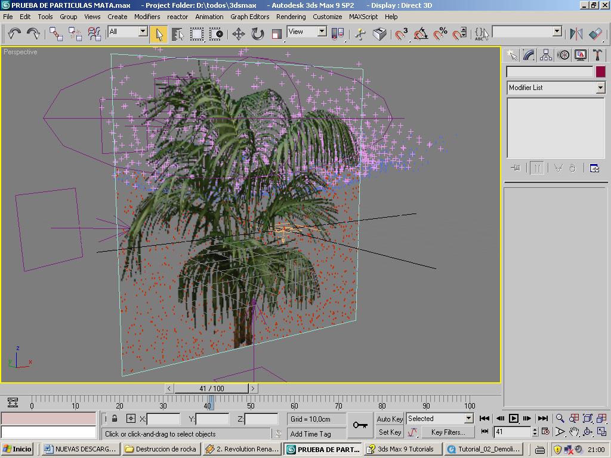Viewport: 611px width, 458px height.
Task: Toggle Angle Snap
Action: tap(421, 34)
